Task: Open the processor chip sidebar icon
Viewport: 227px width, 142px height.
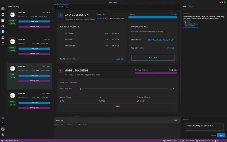Action: (3, 15)
